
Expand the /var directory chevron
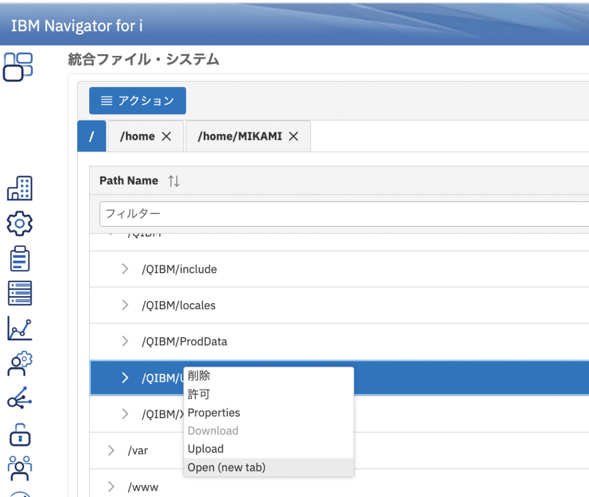point(110,450)
